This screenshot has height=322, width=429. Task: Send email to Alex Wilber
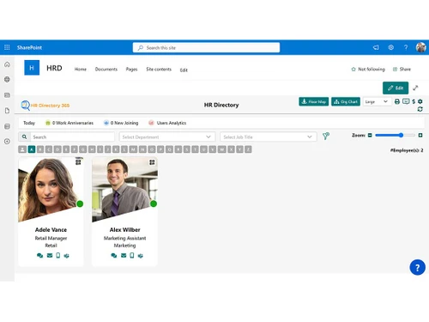[x=124, y=255]
